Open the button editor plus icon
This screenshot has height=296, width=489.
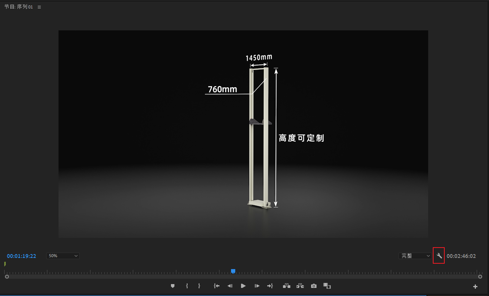pyautogui.click(x=475, y=286)
